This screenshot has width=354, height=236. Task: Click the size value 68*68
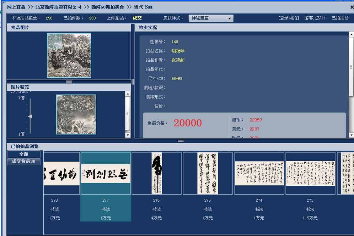pyautogui.click(x=177, y=79)
